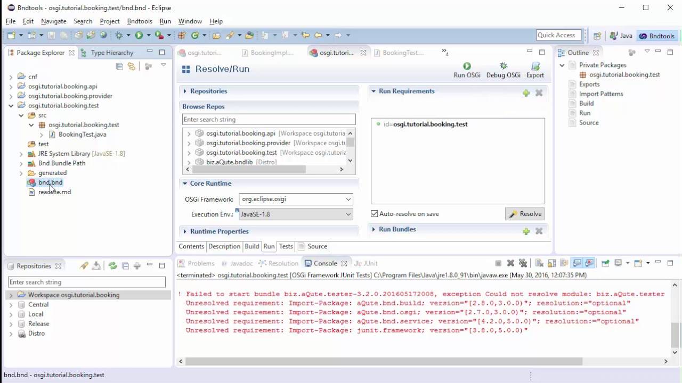Expand the Repositories section in the editor
The width and height of the screenshot is (682, 383).
coord(185,91)
